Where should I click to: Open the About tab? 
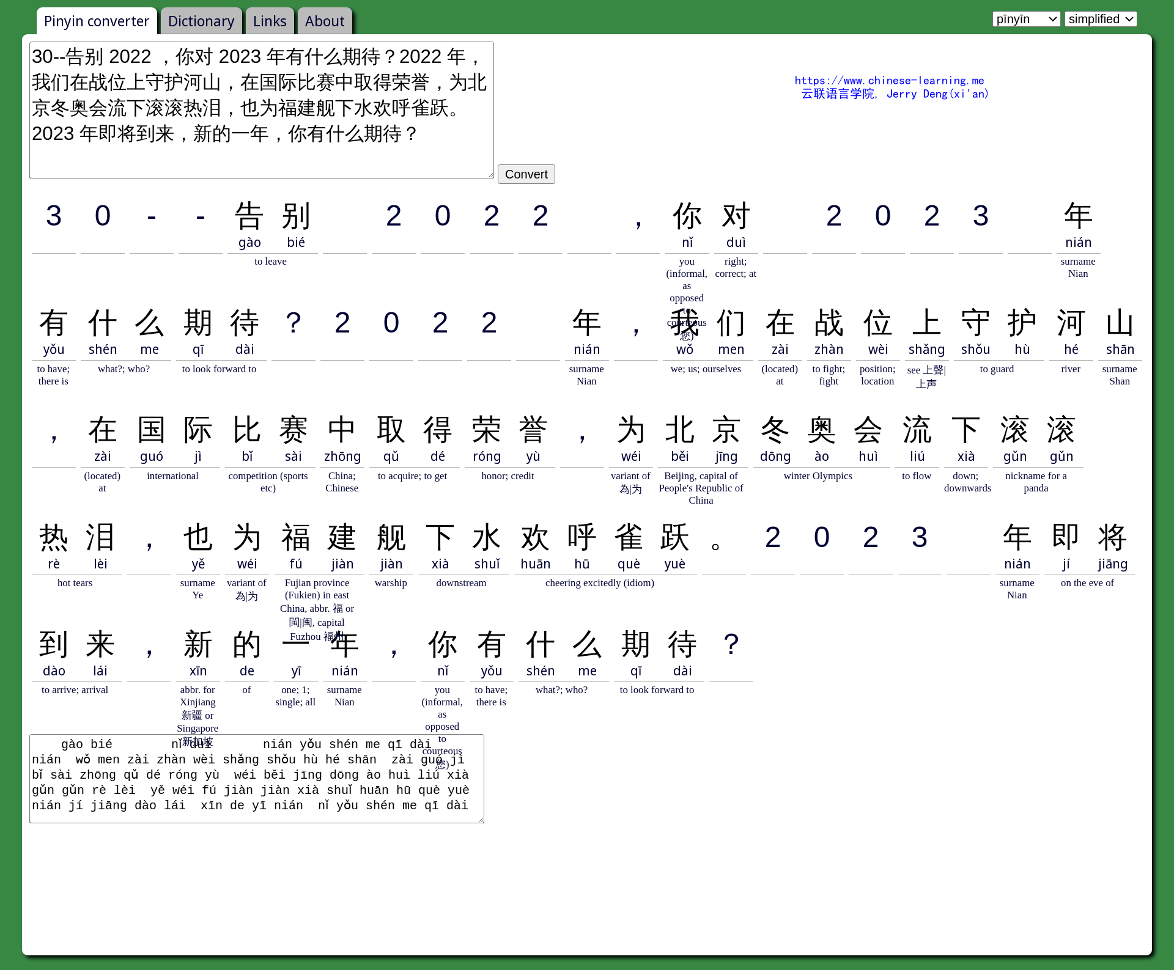(x=325, y=21)
